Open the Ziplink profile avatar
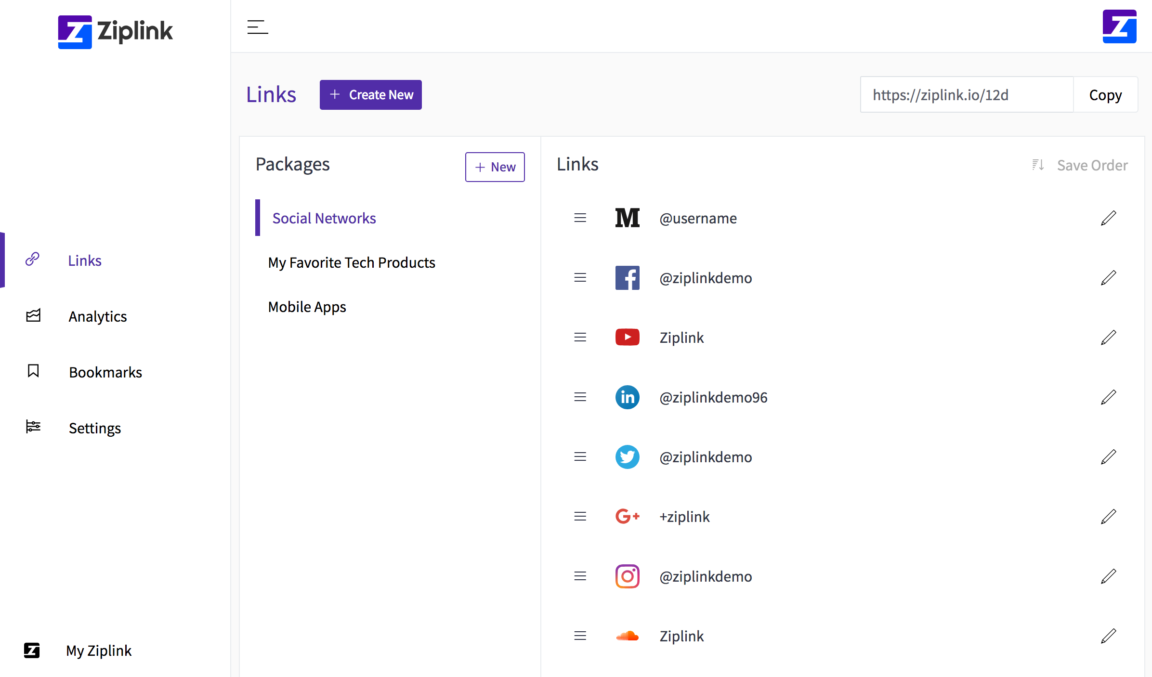This screenshot has height=677, width=1152. (x=1119, y=26)
